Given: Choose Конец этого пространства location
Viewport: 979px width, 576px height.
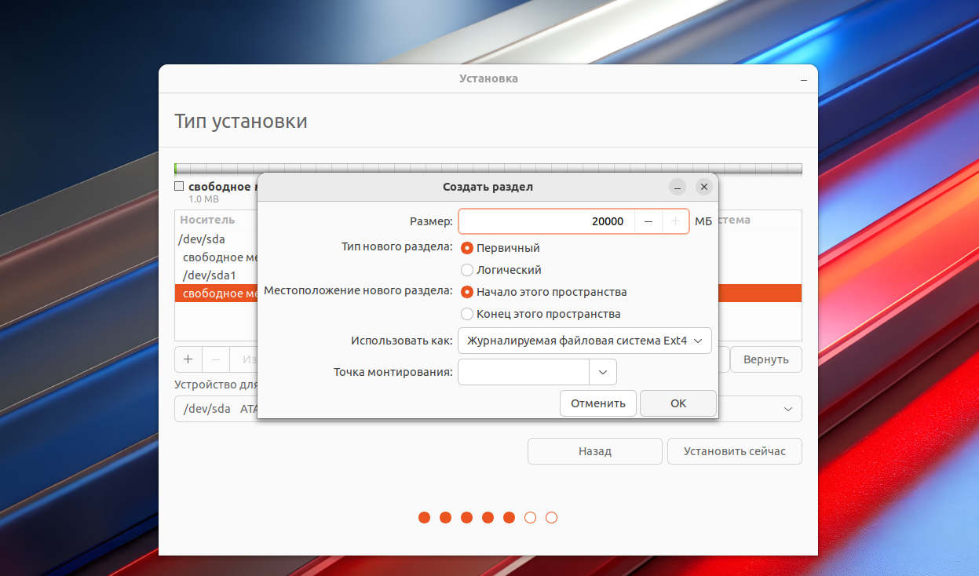Looking at the screenshot, I should [468, 314].
